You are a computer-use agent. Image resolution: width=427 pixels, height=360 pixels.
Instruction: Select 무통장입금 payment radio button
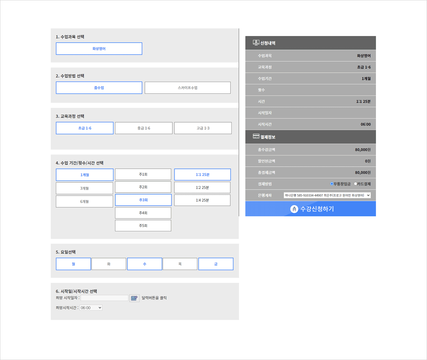332,184
